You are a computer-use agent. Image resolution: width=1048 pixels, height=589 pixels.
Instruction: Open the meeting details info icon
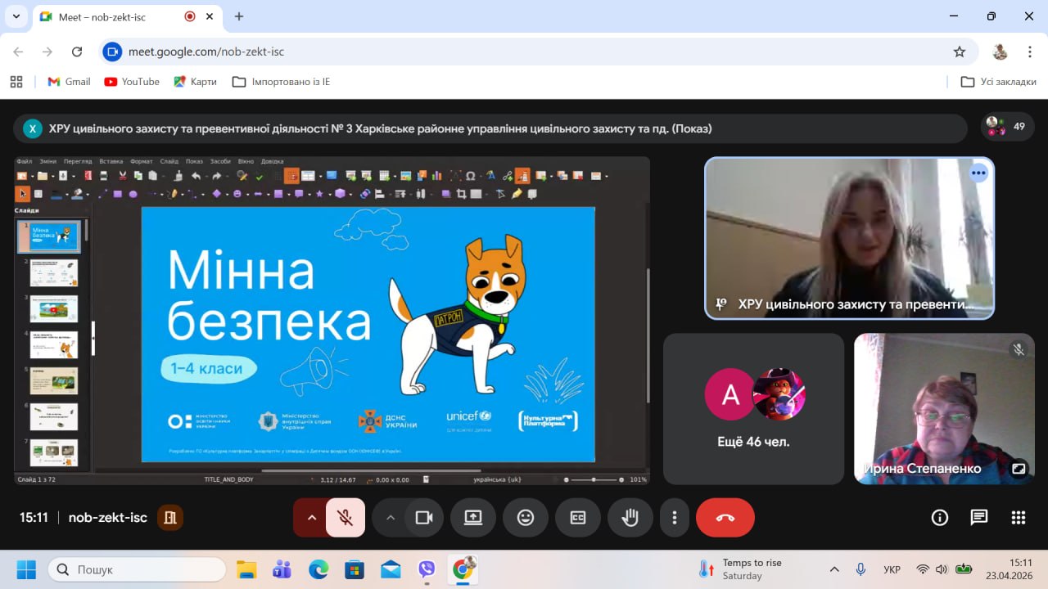(x=939, y=517)
